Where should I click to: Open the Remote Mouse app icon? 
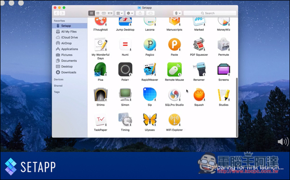pyautogui.click(x=174, y=69)
